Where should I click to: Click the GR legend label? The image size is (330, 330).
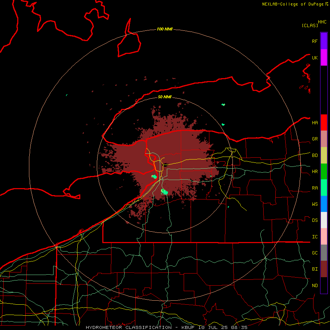(315, 139)
